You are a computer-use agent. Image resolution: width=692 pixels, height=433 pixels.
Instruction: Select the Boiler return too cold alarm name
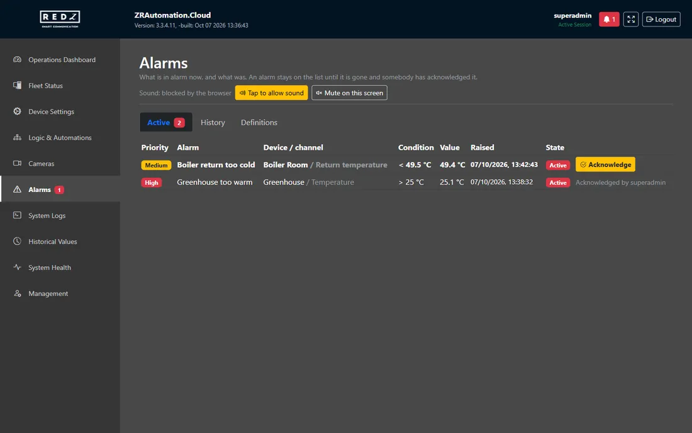216,165
